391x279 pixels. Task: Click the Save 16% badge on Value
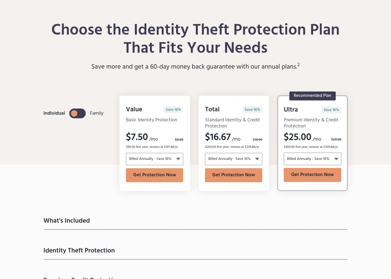tap(173, 110)
